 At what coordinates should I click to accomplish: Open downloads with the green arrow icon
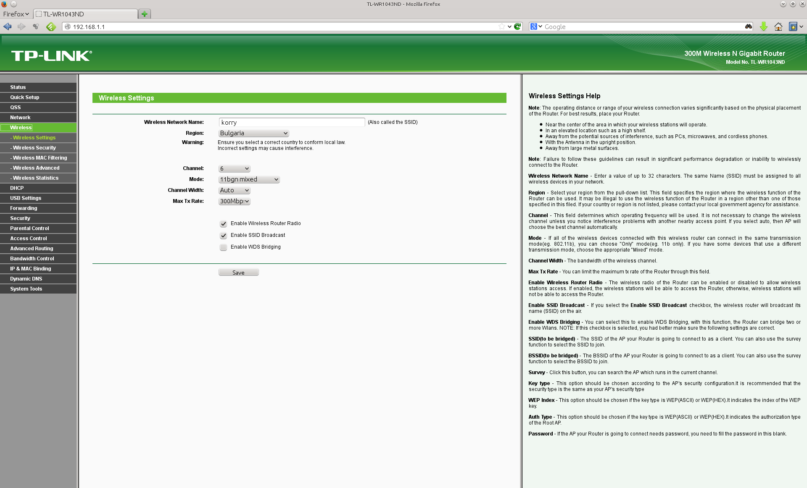[763, 26]
